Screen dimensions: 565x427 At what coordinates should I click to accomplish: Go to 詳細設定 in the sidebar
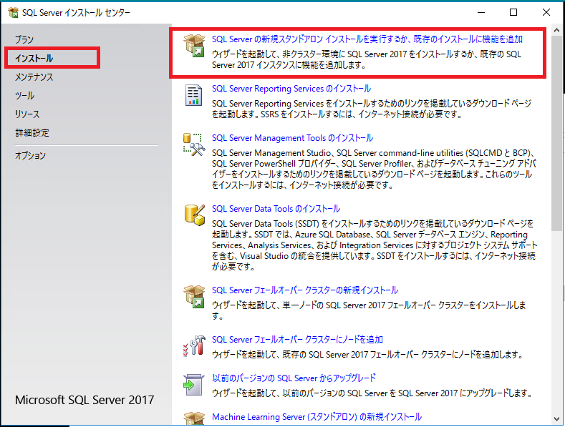(32, 133)
